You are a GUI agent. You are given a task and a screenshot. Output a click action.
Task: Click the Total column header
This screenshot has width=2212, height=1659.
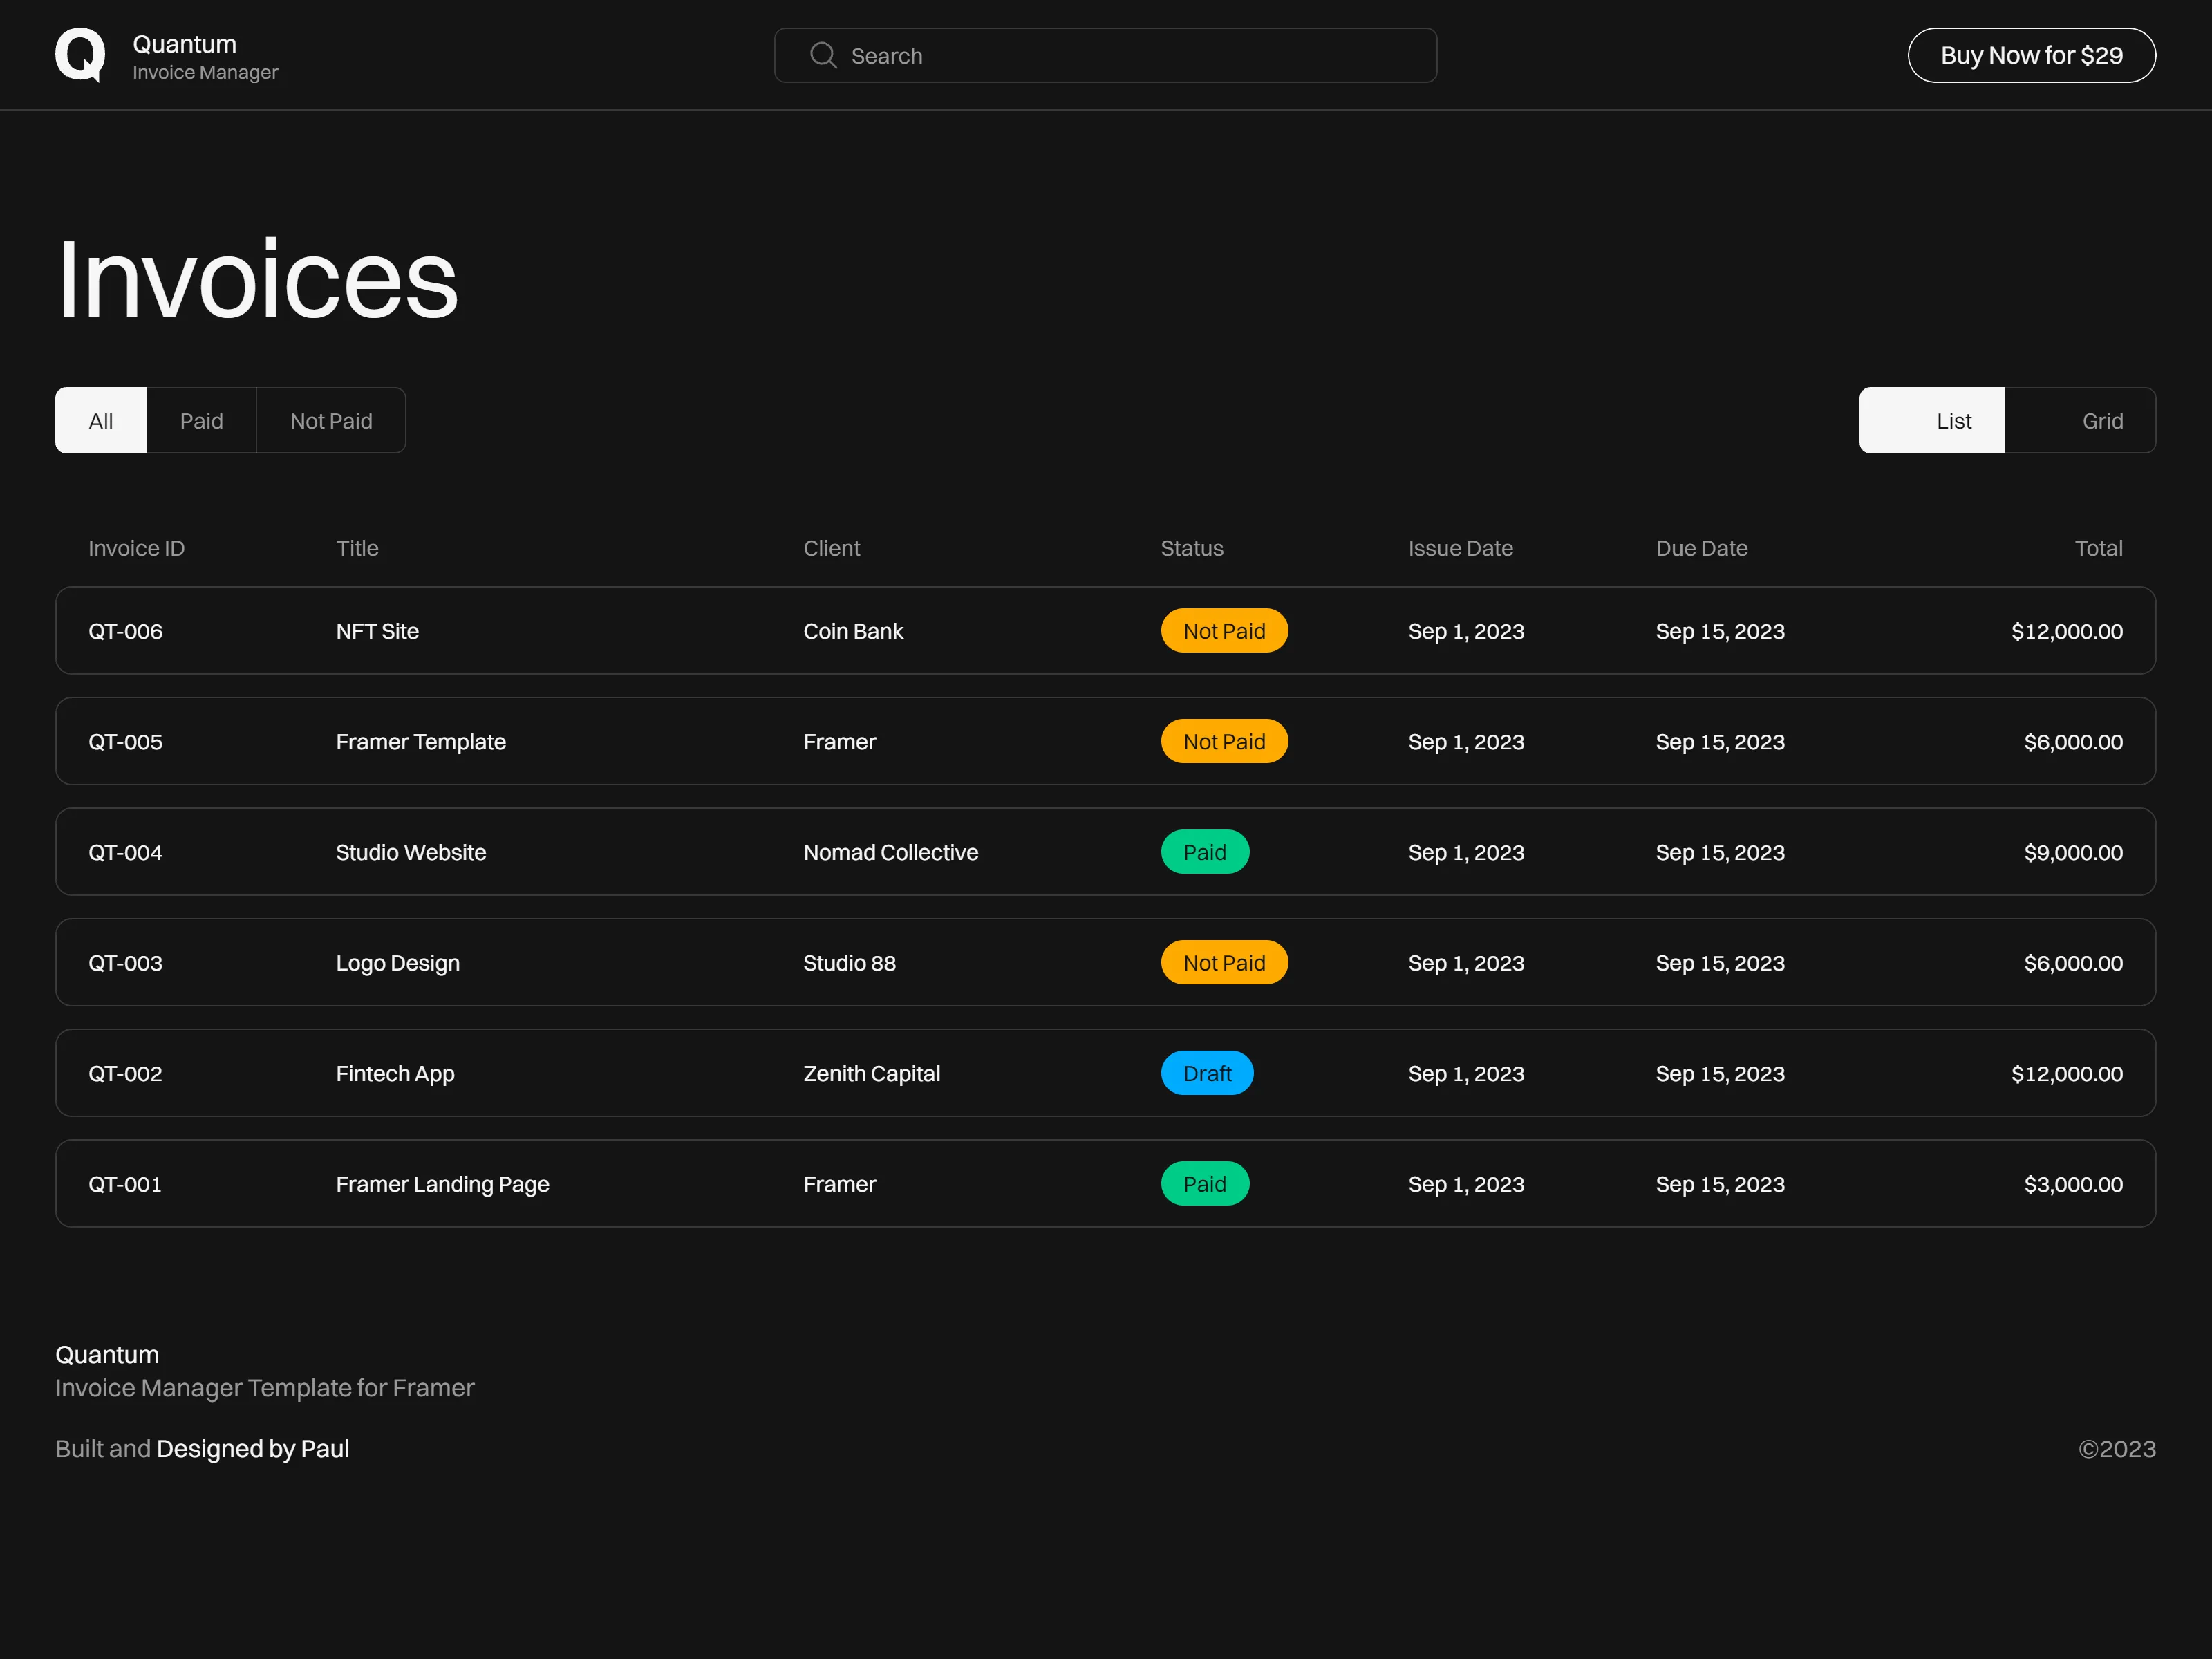(x=2098, y=548)
